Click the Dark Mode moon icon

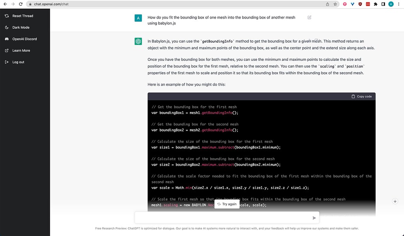coord(7,27)
